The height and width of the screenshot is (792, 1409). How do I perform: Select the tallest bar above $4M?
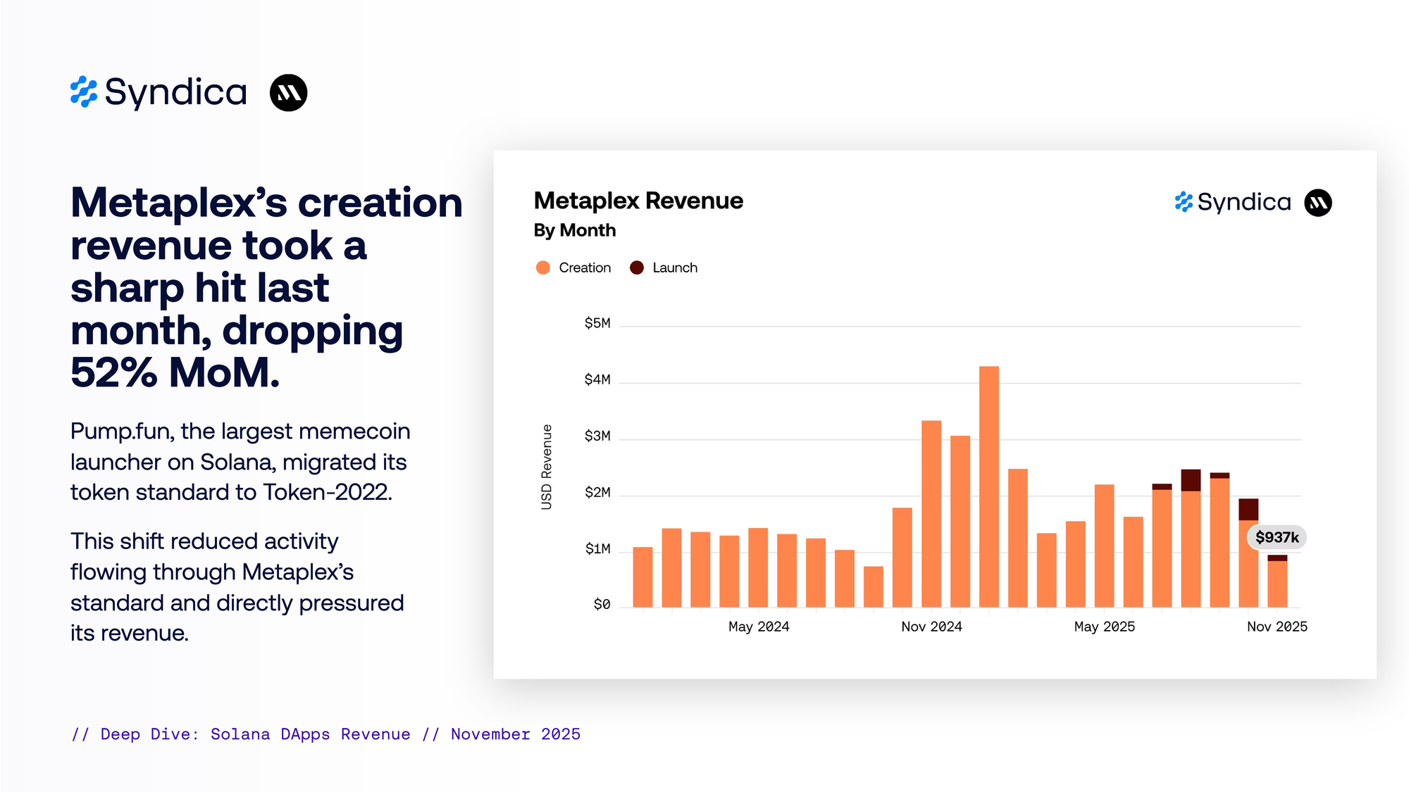tap(988, 486)
